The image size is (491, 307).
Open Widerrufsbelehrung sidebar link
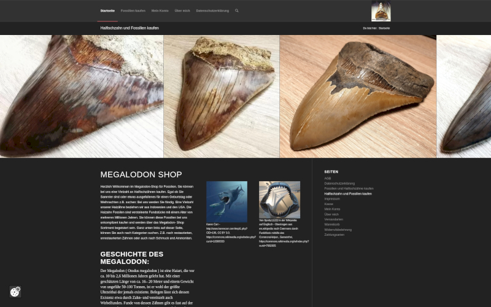pyautogui.click(x=338, y=230)
